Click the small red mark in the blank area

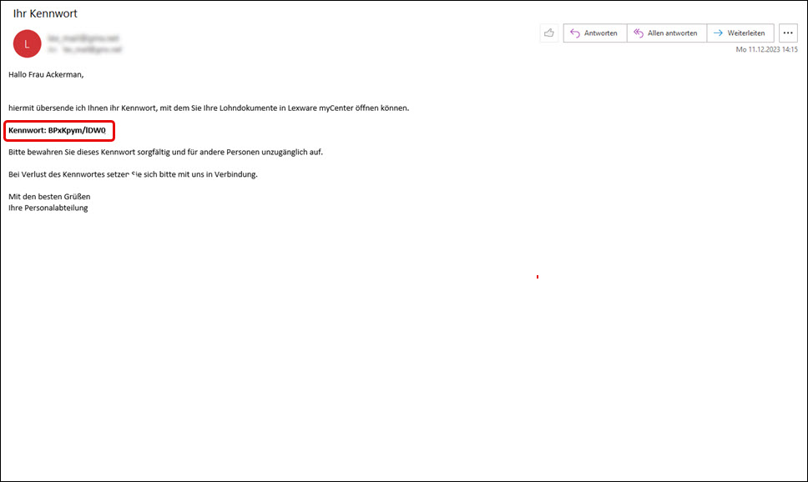coord(537,276)
